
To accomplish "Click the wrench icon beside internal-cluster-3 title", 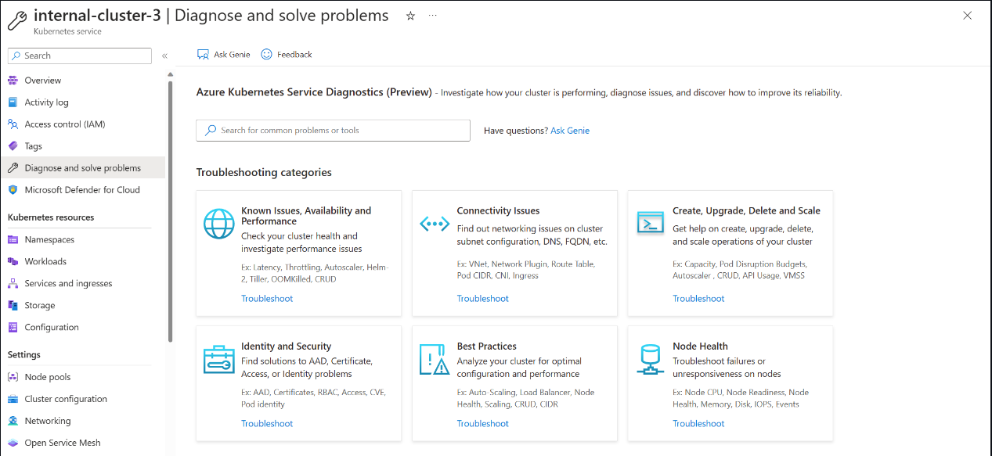I will (x=17, y=19).
